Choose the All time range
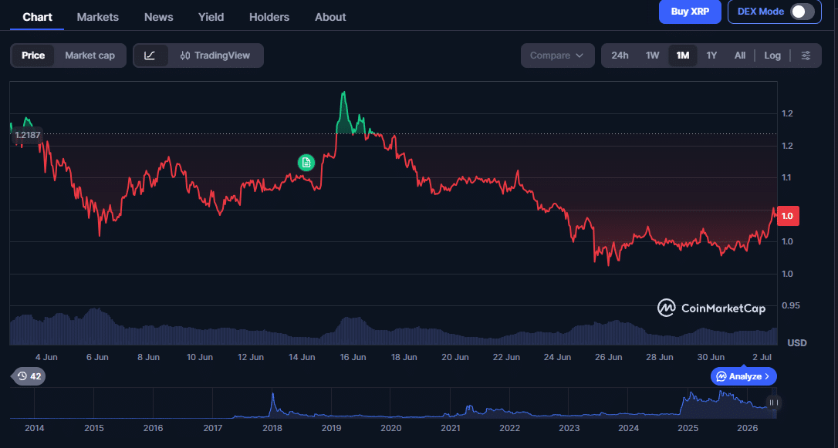Image resolution: width=838 pixels, height=448 pixels. click(x=740, y=56)
